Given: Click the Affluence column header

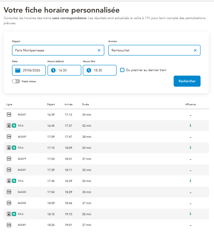Looking at the screenshot, I should pos(190,104).
